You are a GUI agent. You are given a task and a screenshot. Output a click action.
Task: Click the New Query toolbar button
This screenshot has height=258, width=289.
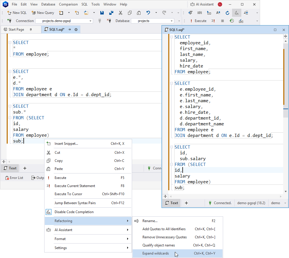coord(43,13)
